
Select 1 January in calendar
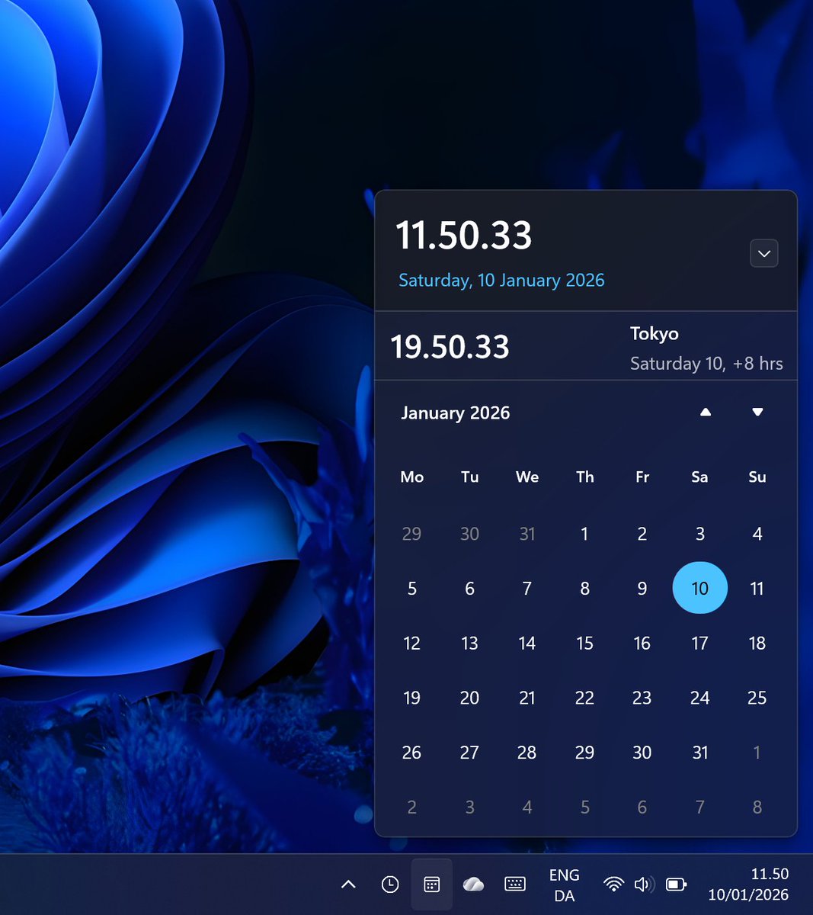pyautogui.click(x=584, y=534)
